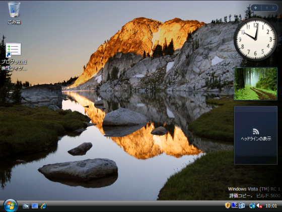Click the taskbar clock showing 10:01
The image size is (282, 212).
[271, 206]
